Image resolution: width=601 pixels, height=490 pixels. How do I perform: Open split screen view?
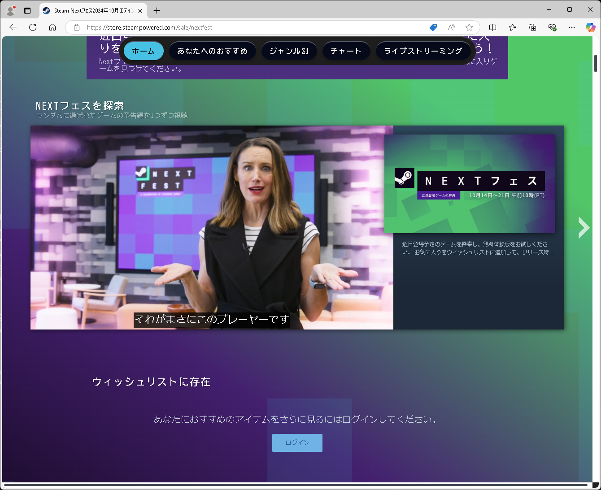pyautogui.click(x=492, y=27)
